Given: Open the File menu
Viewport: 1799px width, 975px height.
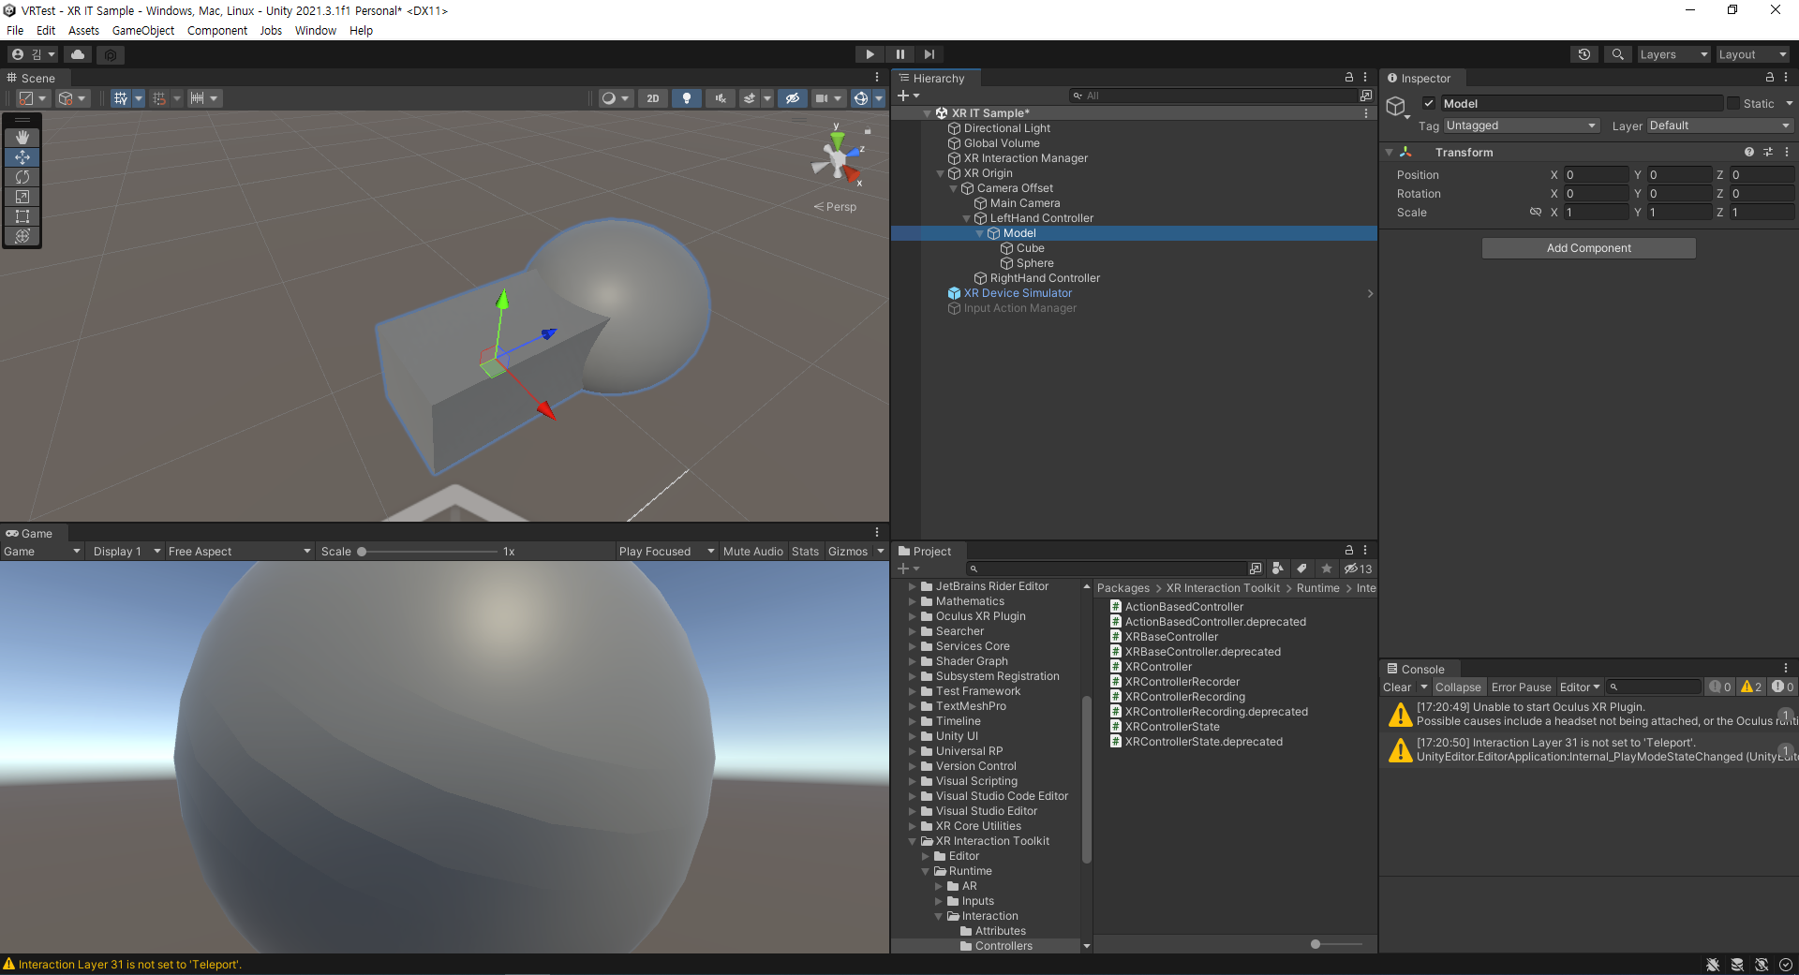Looking at the screenshot, I should [15, 31].
